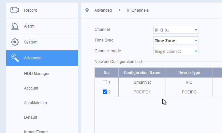Click the Advanced breadcrumb link
The width and height of the screenshot is (222, 133).
(x=103, y=10)
